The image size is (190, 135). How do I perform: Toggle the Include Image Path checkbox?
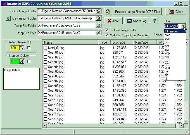pyautogui.click(x=106, y=30)
